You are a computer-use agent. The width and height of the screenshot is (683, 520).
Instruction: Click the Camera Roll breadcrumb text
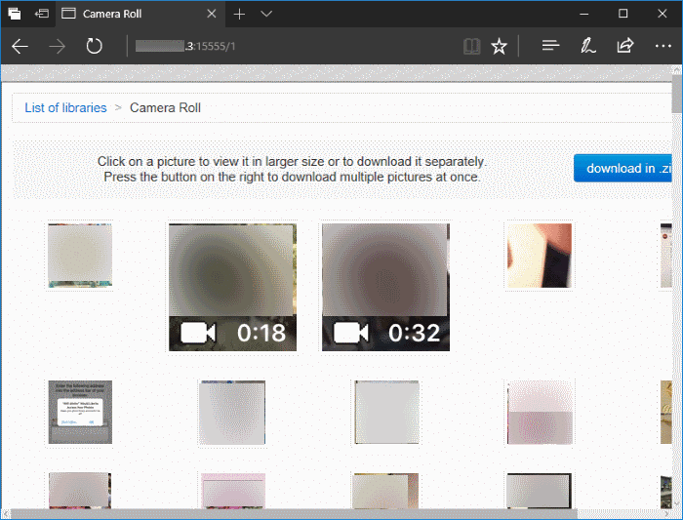(x=165, y=107)
